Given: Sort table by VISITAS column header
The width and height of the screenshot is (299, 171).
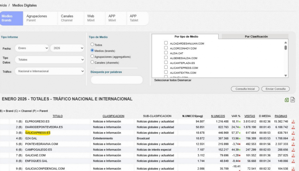Looking at the screenshot, I should click(249, 116).
